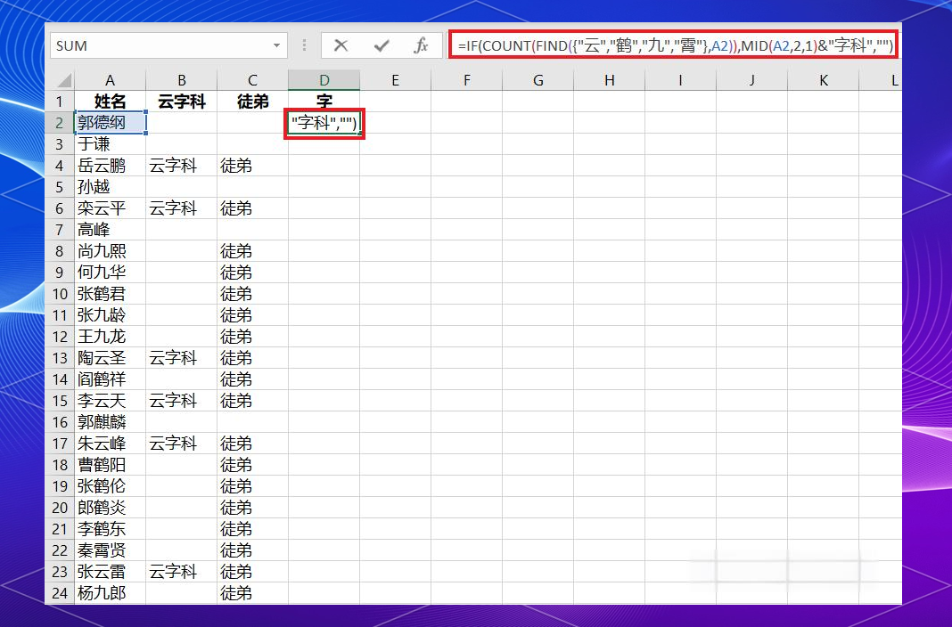The image size is (952, 627).
Task: Select column C header
Action: pos(252,80)
